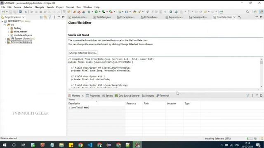
Task: Click the Windows Start button
Action: tap(5, 145)
